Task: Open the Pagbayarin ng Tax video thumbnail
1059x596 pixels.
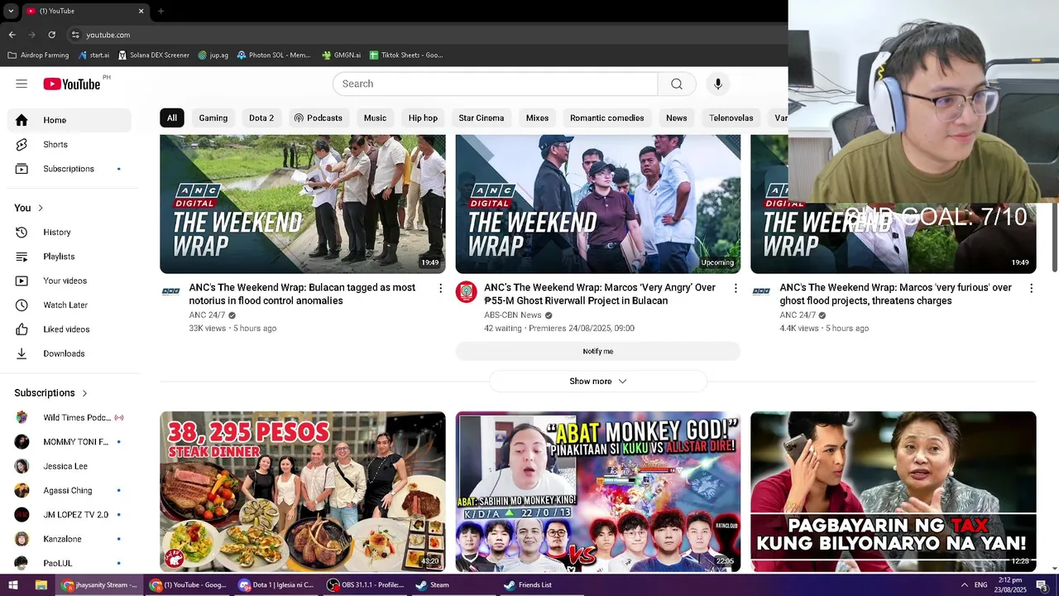Action: coord(894,492)
